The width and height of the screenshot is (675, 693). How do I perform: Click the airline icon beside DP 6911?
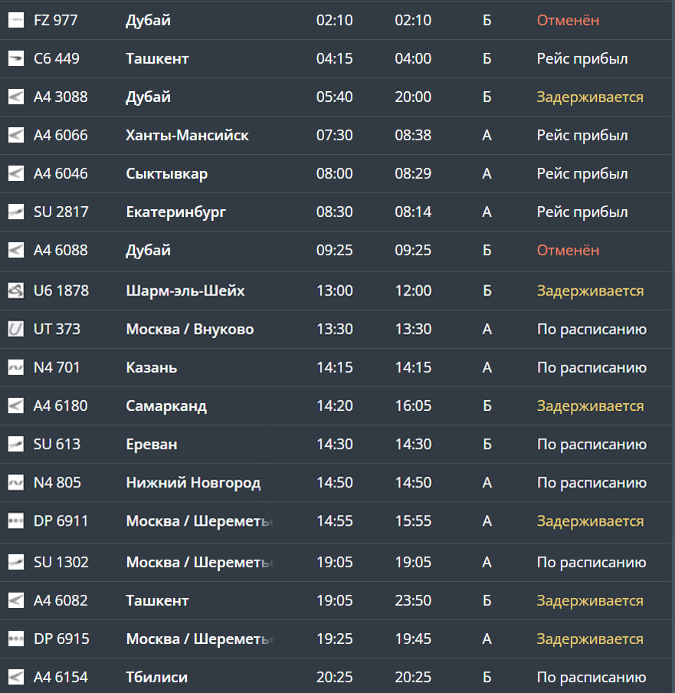click(16, 521)
